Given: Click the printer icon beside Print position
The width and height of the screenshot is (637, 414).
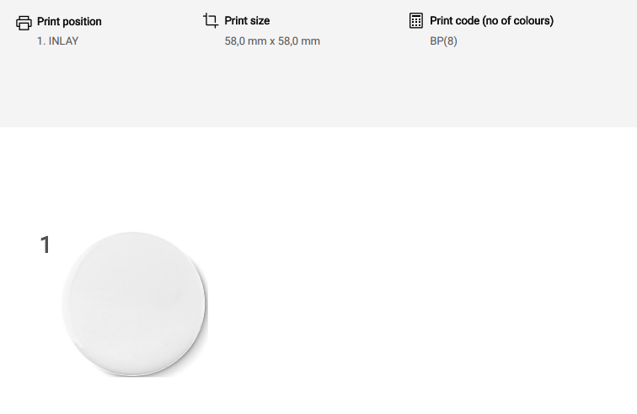Looking at the screenshot, I should [24, 23].
